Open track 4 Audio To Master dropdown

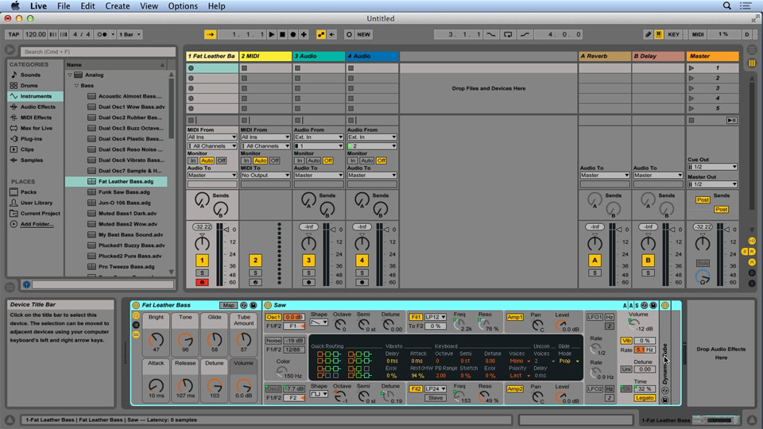tap(372, 175)
